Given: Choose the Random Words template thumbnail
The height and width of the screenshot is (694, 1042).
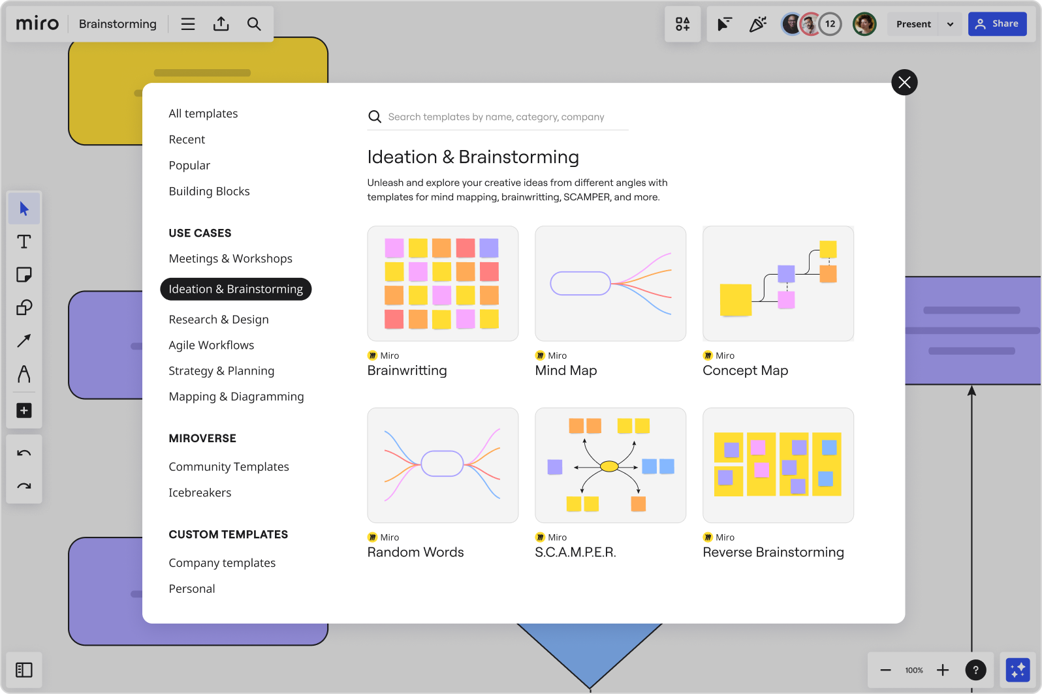Looking at the screenshot, I should [443, 466].
